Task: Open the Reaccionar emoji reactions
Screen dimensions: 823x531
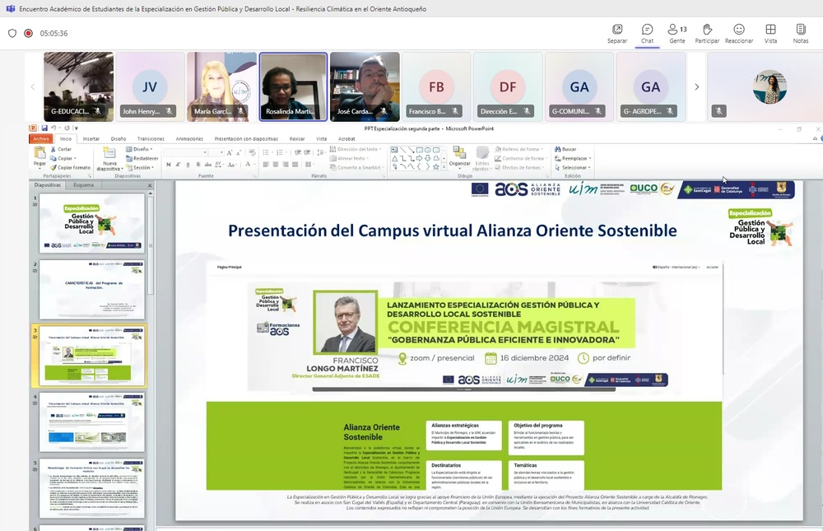Action: pyautogui.click(x=739, y=32)
